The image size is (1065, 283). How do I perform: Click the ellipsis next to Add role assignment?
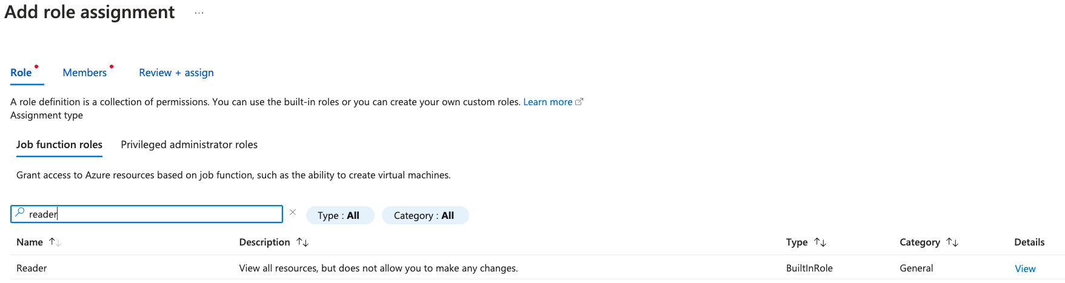point(199,13)
